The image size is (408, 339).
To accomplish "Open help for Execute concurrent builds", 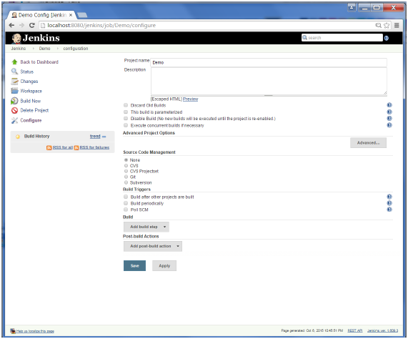I will 389,125.
